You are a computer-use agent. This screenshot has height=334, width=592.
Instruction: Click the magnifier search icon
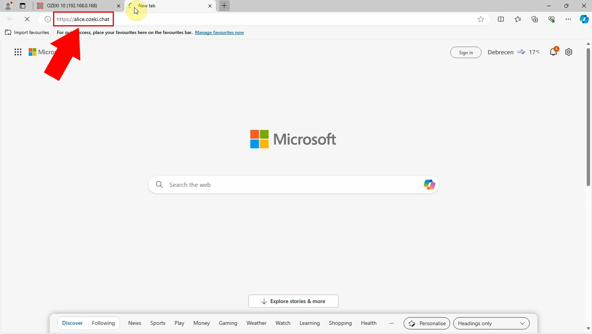point(159,185)
